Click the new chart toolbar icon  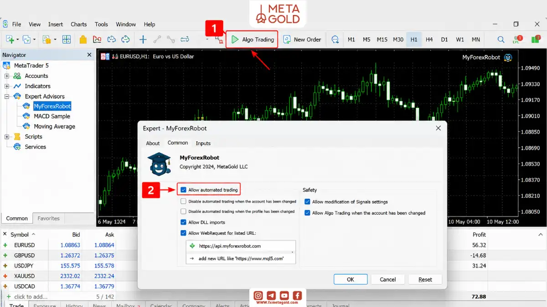10,40
